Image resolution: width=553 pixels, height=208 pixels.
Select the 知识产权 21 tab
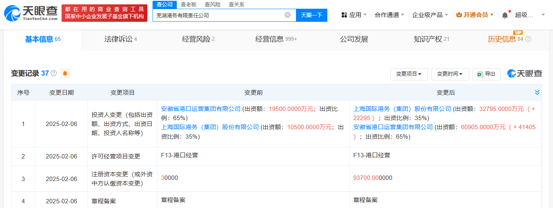(431, 39)
